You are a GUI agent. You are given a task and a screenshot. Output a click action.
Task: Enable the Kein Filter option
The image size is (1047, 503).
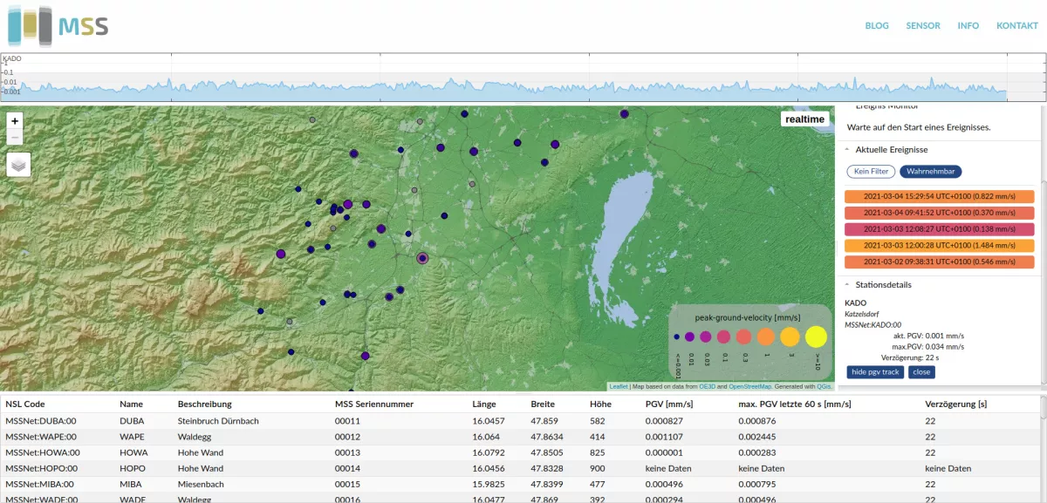[x=871, y=171]
